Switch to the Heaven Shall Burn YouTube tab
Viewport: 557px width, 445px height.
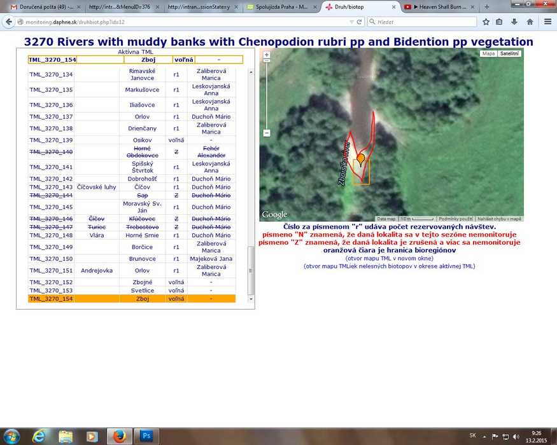tap(440, 7)
